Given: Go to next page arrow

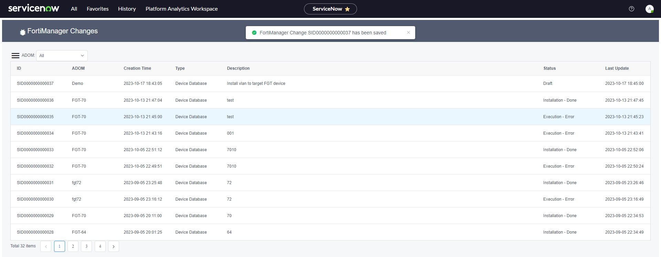Looking at the screenshot, I should coord(114,246).
